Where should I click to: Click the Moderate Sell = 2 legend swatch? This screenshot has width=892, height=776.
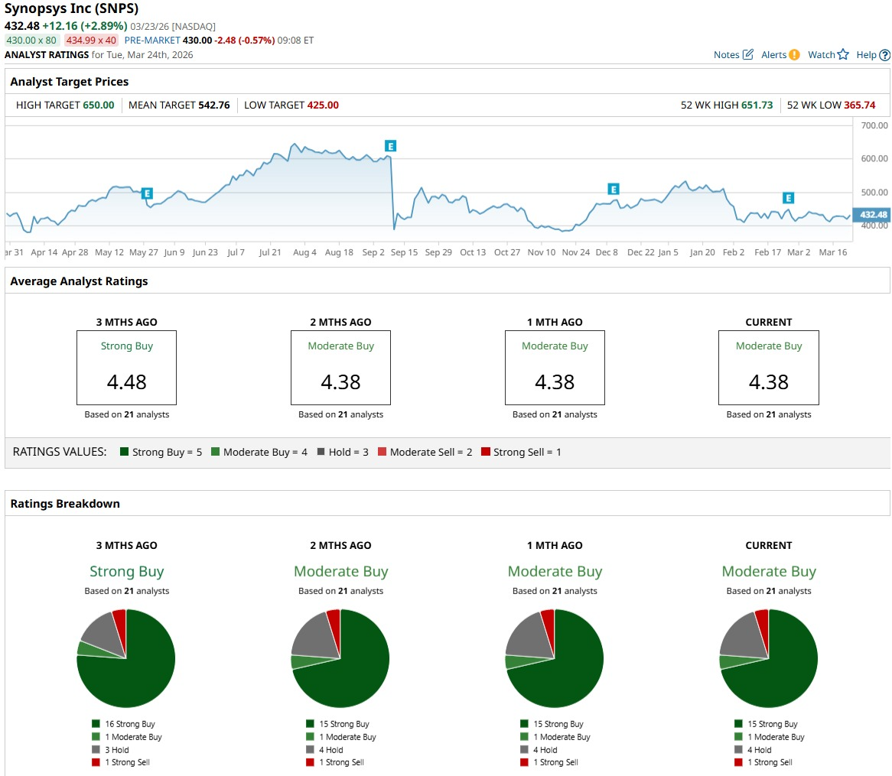tap(382, 451)
